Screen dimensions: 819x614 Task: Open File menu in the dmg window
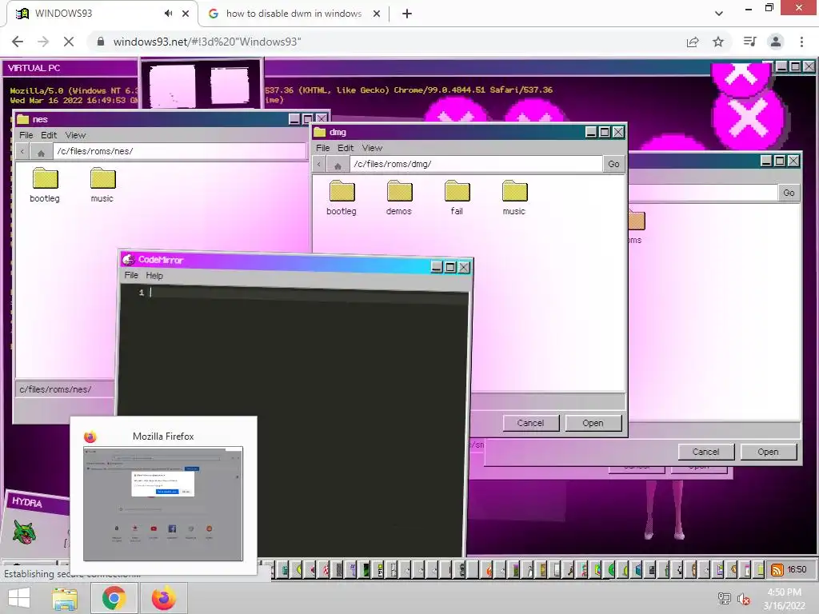(x=323, y=148)
